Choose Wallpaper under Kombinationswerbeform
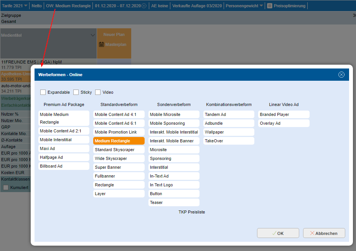The width and height of the screenshot is (356, 251). tap(229, 132)
